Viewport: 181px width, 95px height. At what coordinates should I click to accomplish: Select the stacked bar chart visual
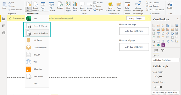click(154, 26)
